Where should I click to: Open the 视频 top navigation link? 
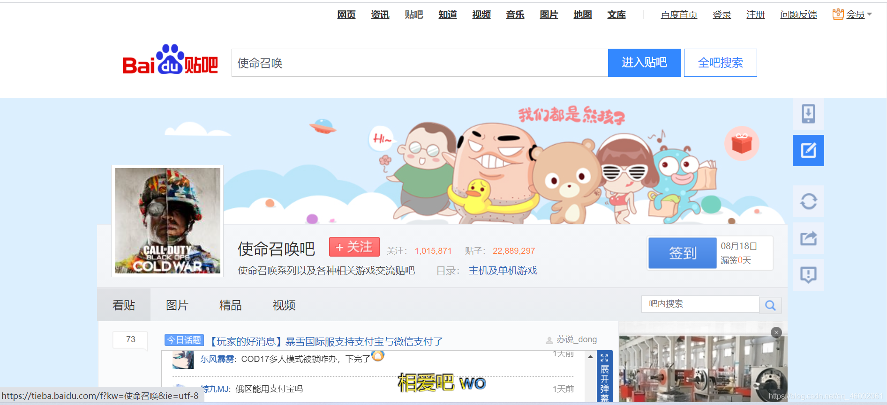[481, 15]
